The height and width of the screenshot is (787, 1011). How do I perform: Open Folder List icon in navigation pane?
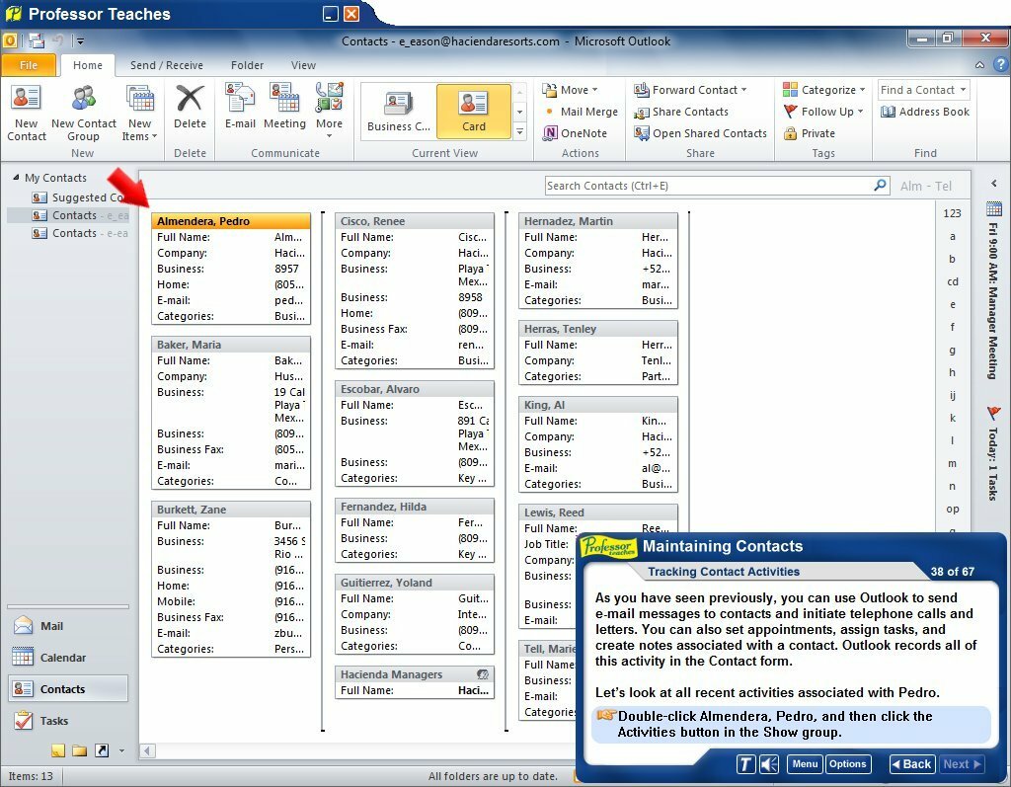click(x=79, y=750)
